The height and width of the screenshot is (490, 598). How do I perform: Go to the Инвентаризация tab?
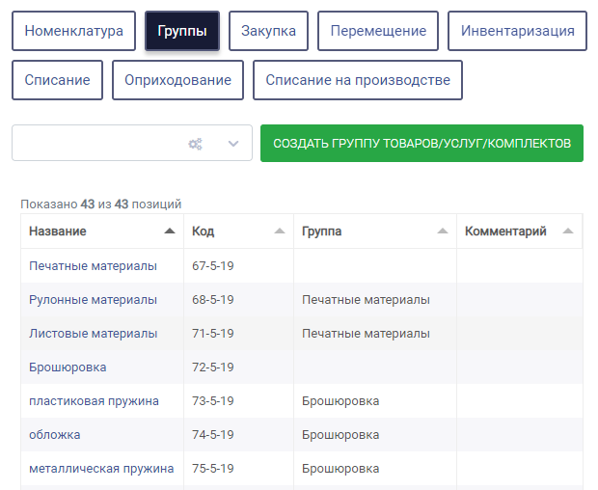pos(517,31)
